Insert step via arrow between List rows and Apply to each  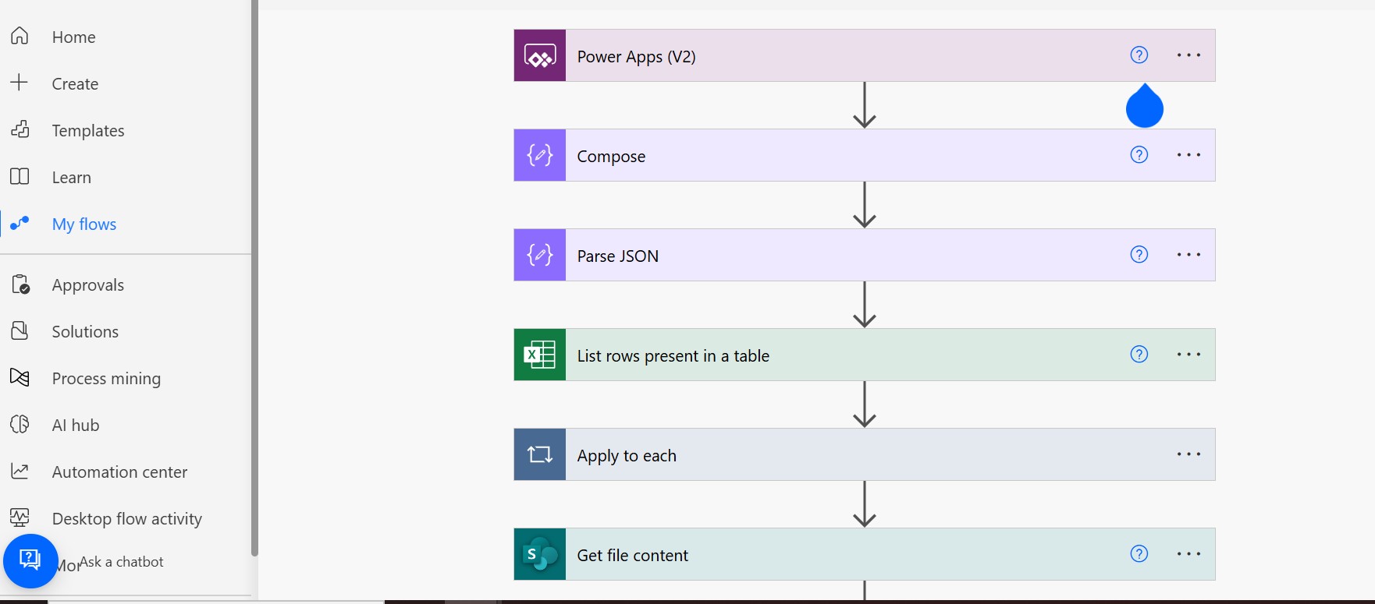pyautogui.click(x=865, y=404)
